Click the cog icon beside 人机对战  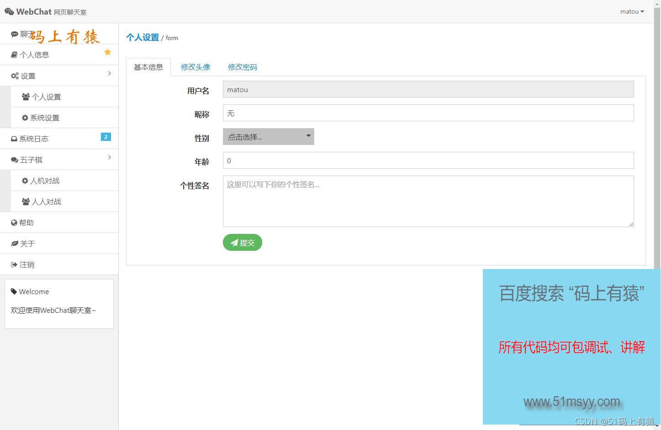(25, 181)
